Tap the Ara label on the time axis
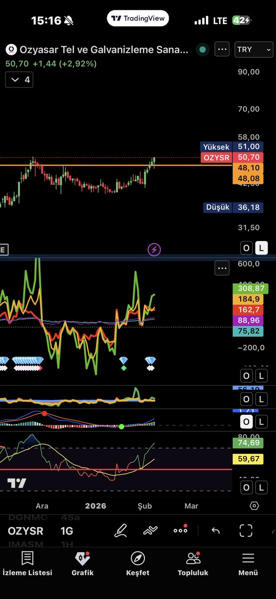The height and width of the screenshot is (599, 276). pos(42,506)
